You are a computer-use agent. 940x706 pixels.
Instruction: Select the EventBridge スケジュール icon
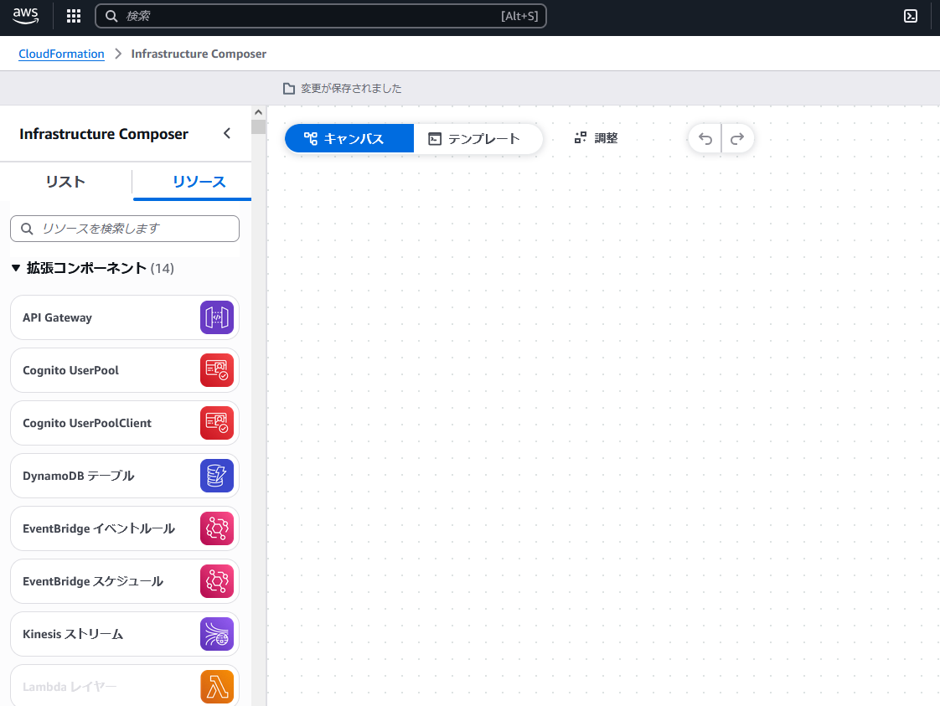217,581
